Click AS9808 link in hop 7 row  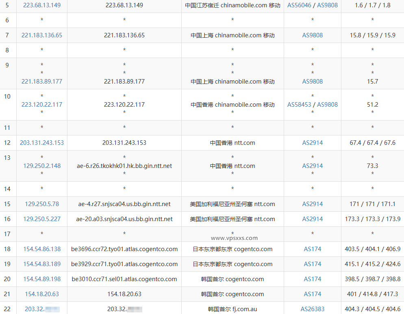pos(312,35)
